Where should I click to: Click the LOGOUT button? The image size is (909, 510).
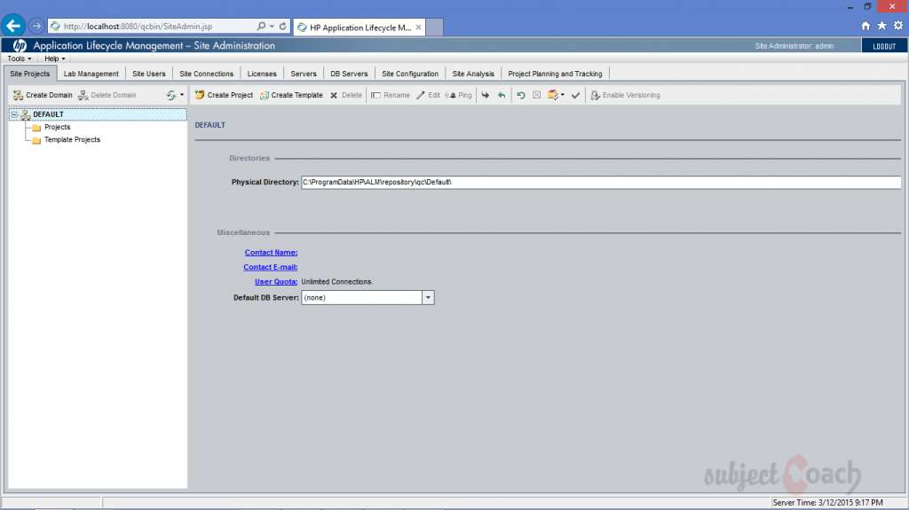[884, 46]
